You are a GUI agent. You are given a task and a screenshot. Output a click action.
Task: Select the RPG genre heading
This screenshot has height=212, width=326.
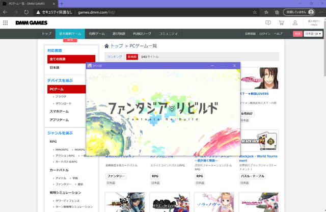click(53, 142)
